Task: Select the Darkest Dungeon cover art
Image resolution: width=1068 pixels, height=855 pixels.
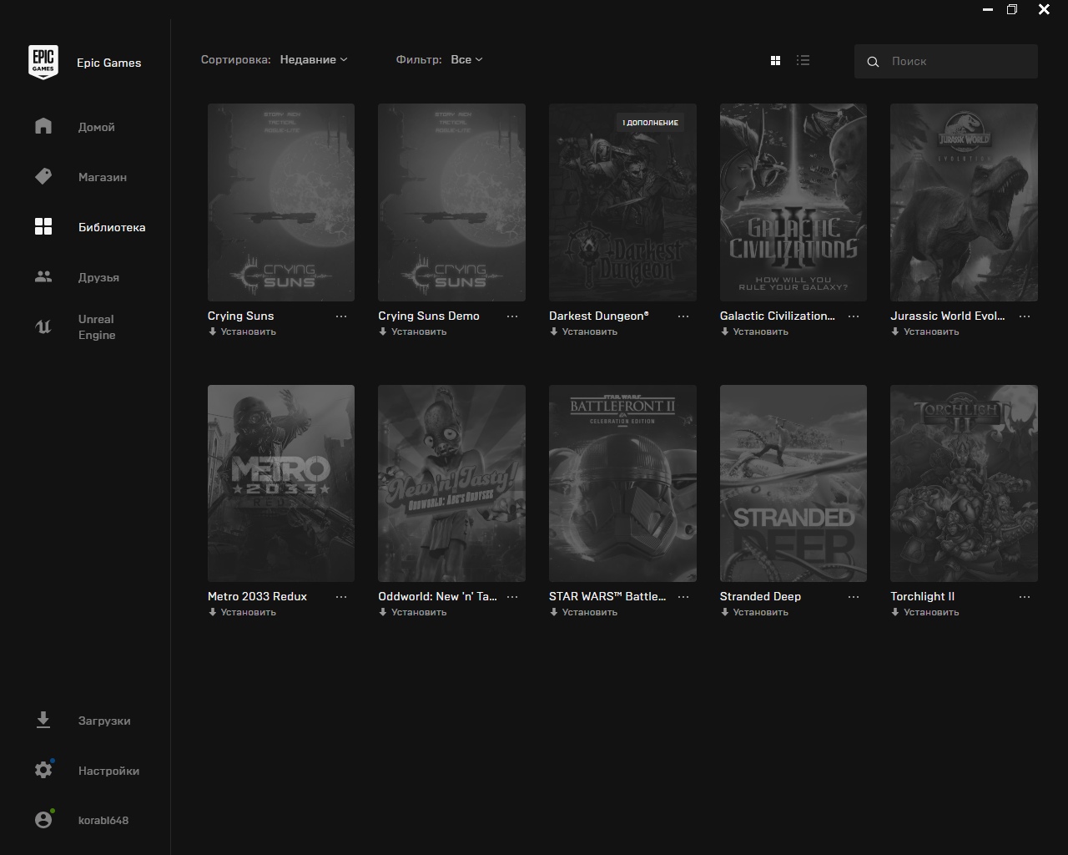Action: (x=622, y=202)
